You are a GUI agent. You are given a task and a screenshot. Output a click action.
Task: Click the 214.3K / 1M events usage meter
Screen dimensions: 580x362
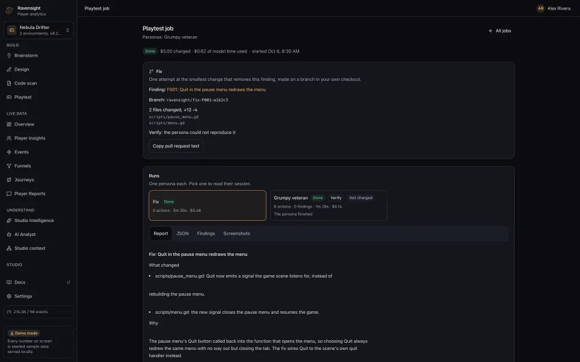(39, 312)
